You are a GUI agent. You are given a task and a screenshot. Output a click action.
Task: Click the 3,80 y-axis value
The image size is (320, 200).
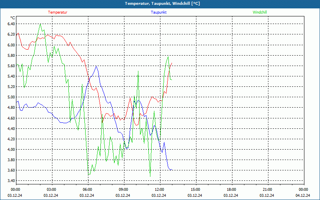11,160
